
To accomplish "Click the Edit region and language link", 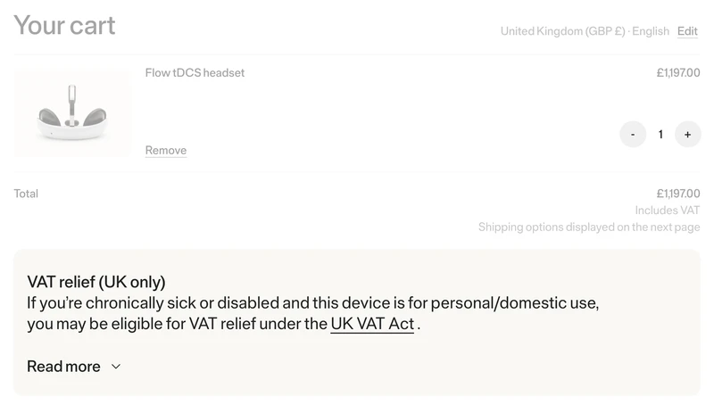I will [x=687, y=31].
